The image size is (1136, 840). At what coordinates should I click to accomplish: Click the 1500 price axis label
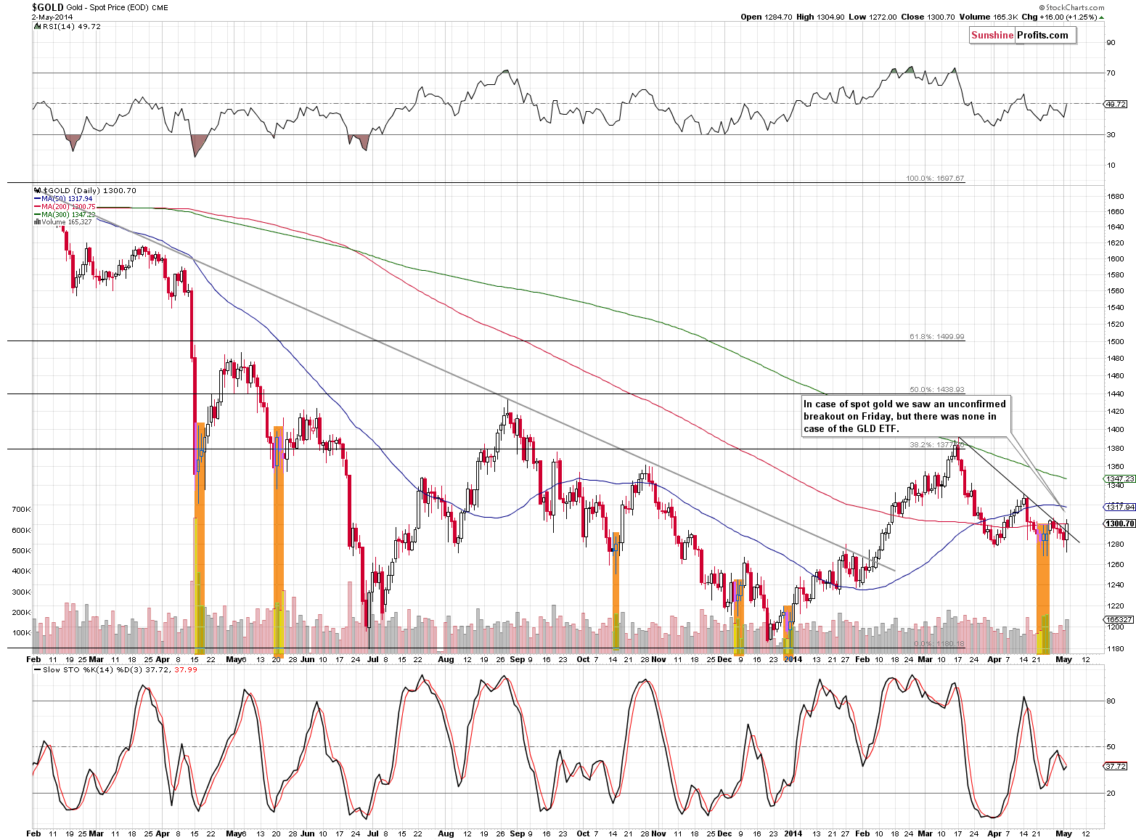coord(1115,341)
